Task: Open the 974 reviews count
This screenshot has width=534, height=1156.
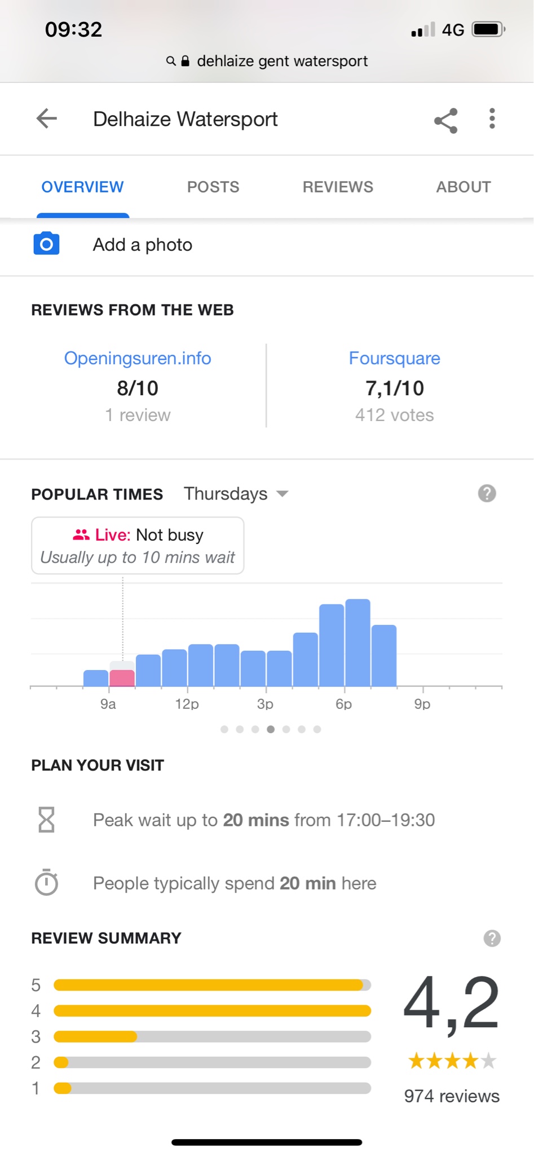Action: pyautogui.click(x=452, y=1096)
